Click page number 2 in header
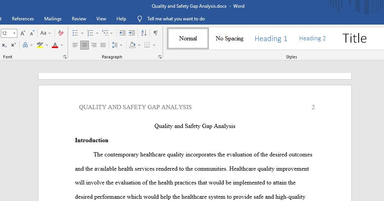This screenshot has height=201, width=384. [313, 107]
